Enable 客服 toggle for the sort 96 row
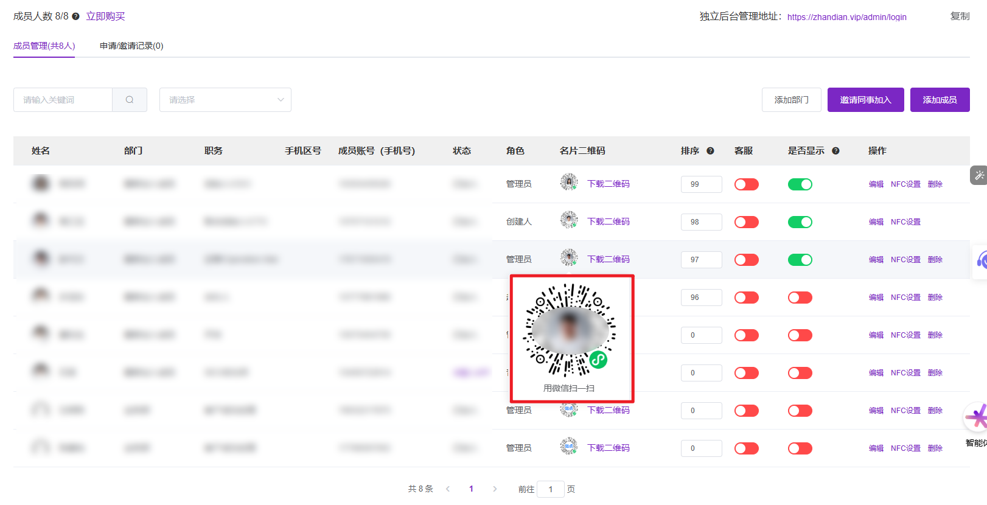Viewport: 987px width, 505px height. point(747,298)
